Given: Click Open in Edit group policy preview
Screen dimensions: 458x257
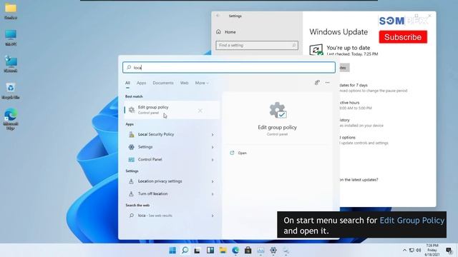Looking at the screenshot, I should (242, 153).
